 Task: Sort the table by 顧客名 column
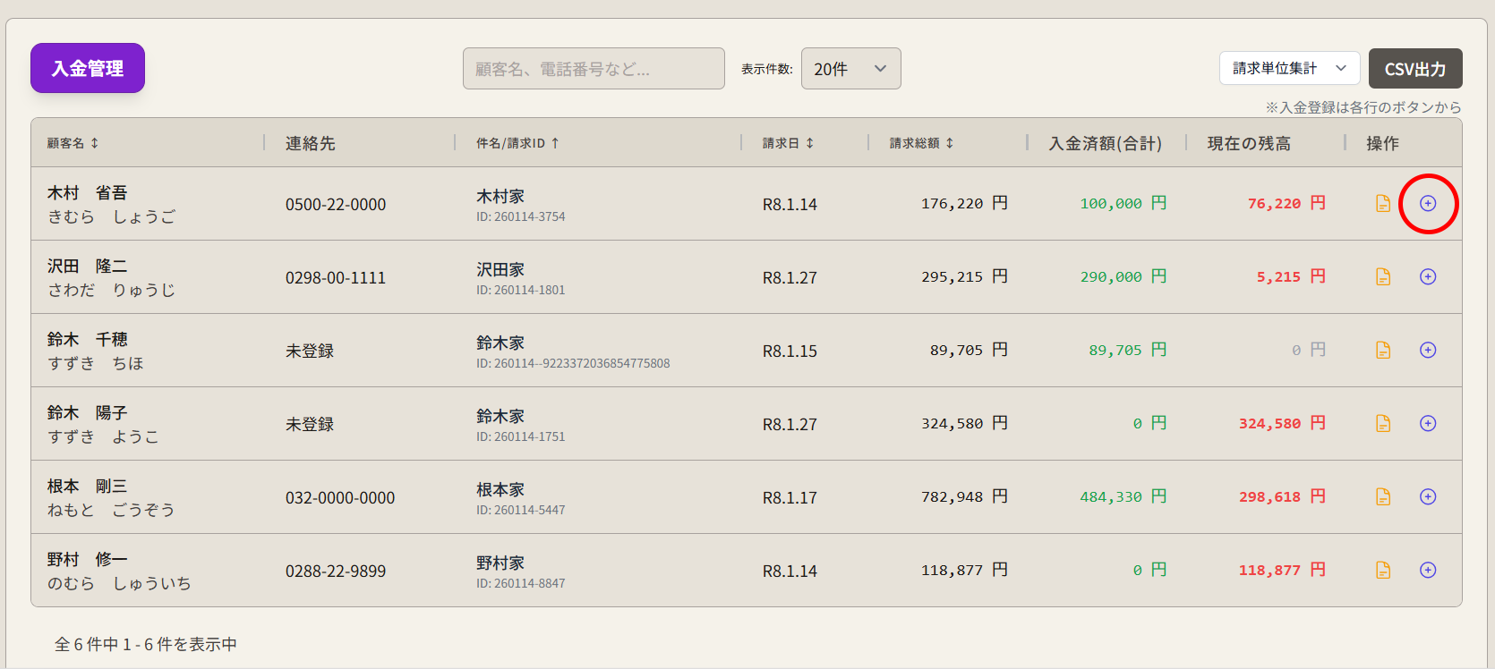tap(73, 143)
